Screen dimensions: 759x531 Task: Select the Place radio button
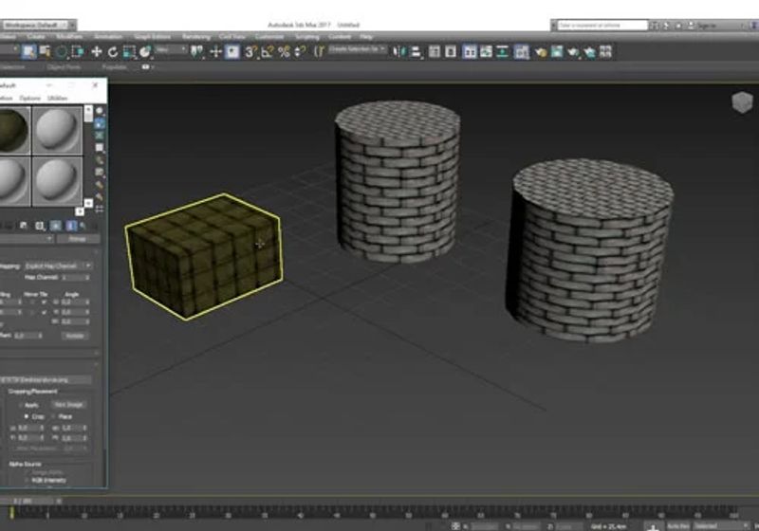[53, 416]
